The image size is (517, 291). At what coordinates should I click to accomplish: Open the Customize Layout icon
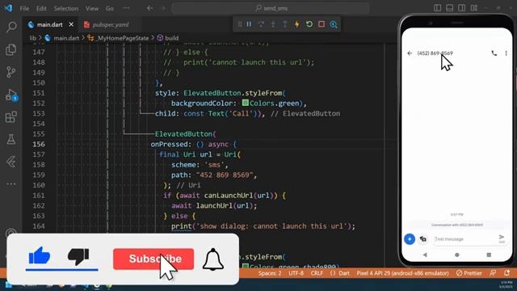pyautogui.click(x=474, y=8)
